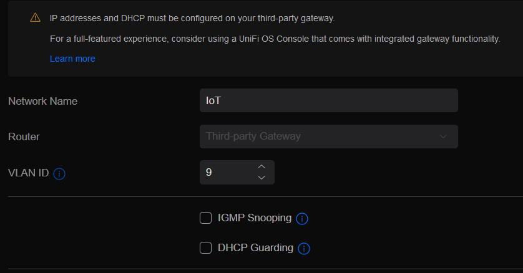The height and width of the screenshot is (273, 523).
Task: Decrease VLAN ID with the down arrow
Action: (261, 178)
